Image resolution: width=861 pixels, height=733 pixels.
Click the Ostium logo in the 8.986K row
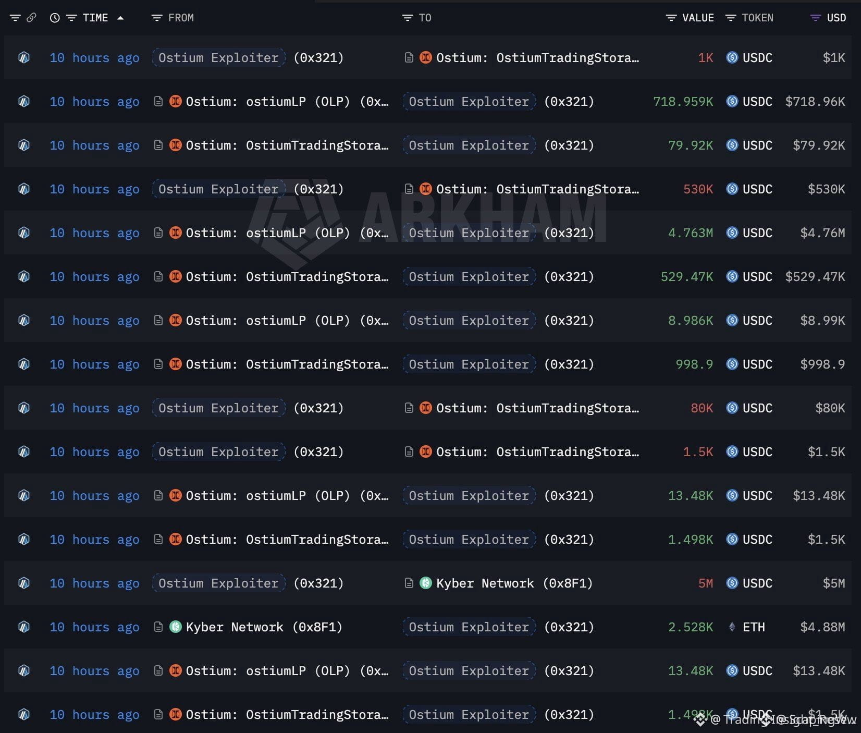[x=176, y=320]
